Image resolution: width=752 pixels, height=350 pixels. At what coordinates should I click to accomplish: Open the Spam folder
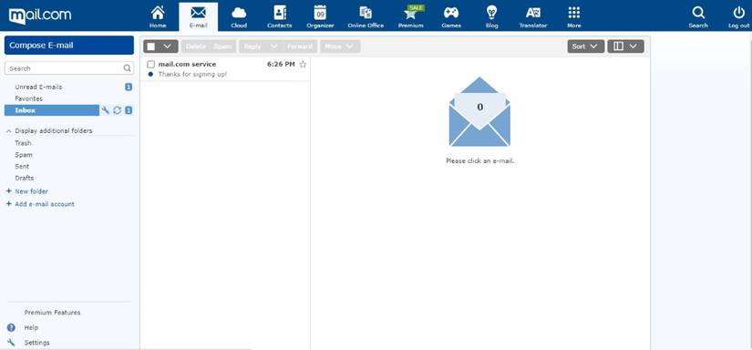tap(24, 155)
